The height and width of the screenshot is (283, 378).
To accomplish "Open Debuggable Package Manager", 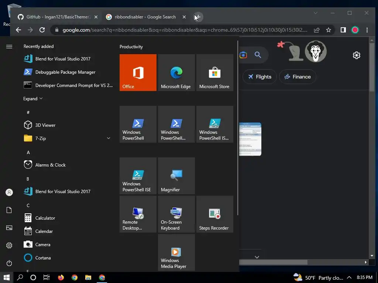I will (x=68, y=72).
